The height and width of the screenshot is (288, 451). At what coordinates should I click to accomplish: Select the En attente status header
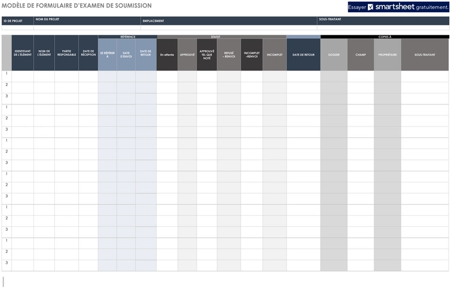(x=167, y=55)
